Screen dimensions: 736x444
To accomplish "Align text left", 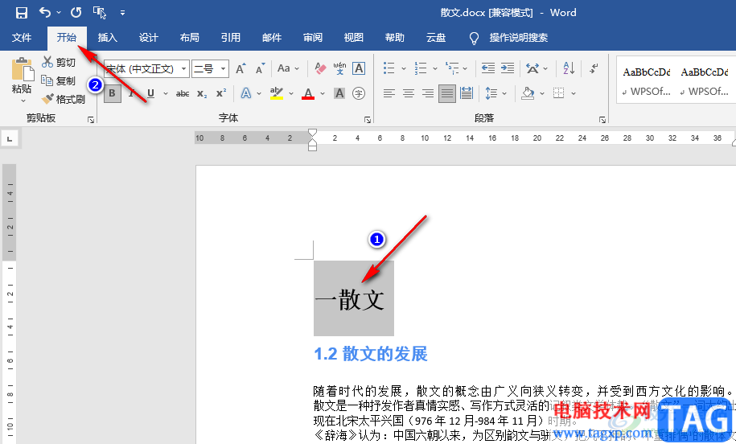I will click(389, 93).
